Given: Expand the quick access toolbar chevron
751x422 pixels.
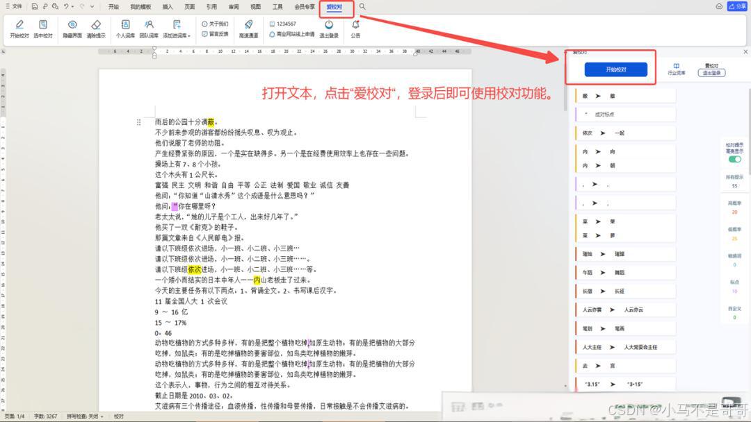Looking at the screenshot, I should pyautogui.click(x=92, y=7).
